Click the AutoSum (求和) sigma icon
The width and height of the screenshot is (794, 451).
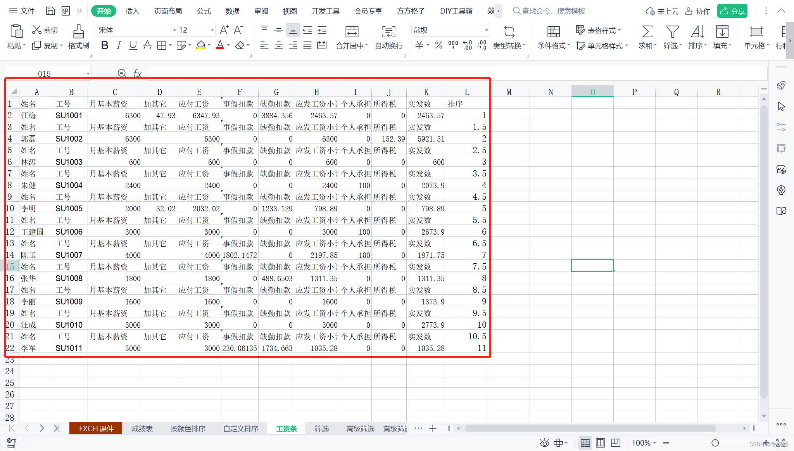click(647, 32)
